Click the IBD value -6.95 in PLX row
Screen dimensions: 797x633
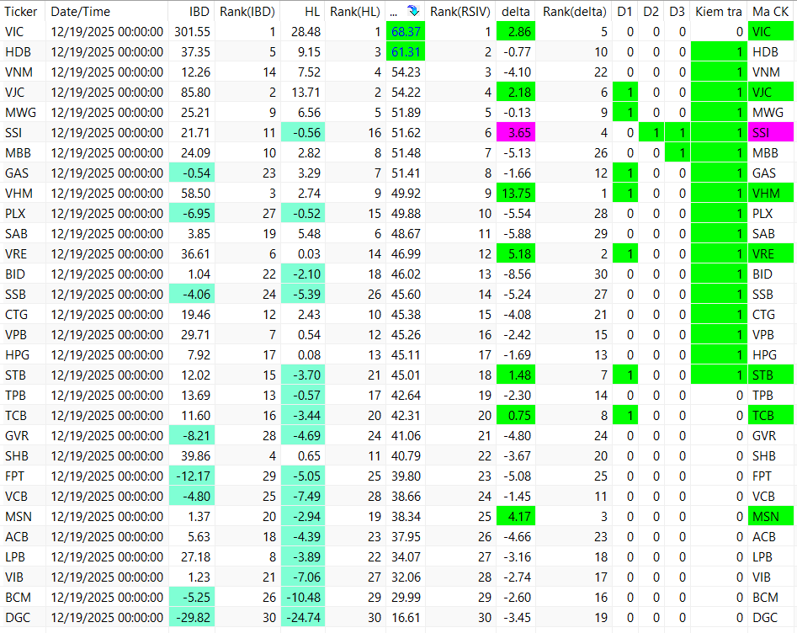(x=192, y=214)
